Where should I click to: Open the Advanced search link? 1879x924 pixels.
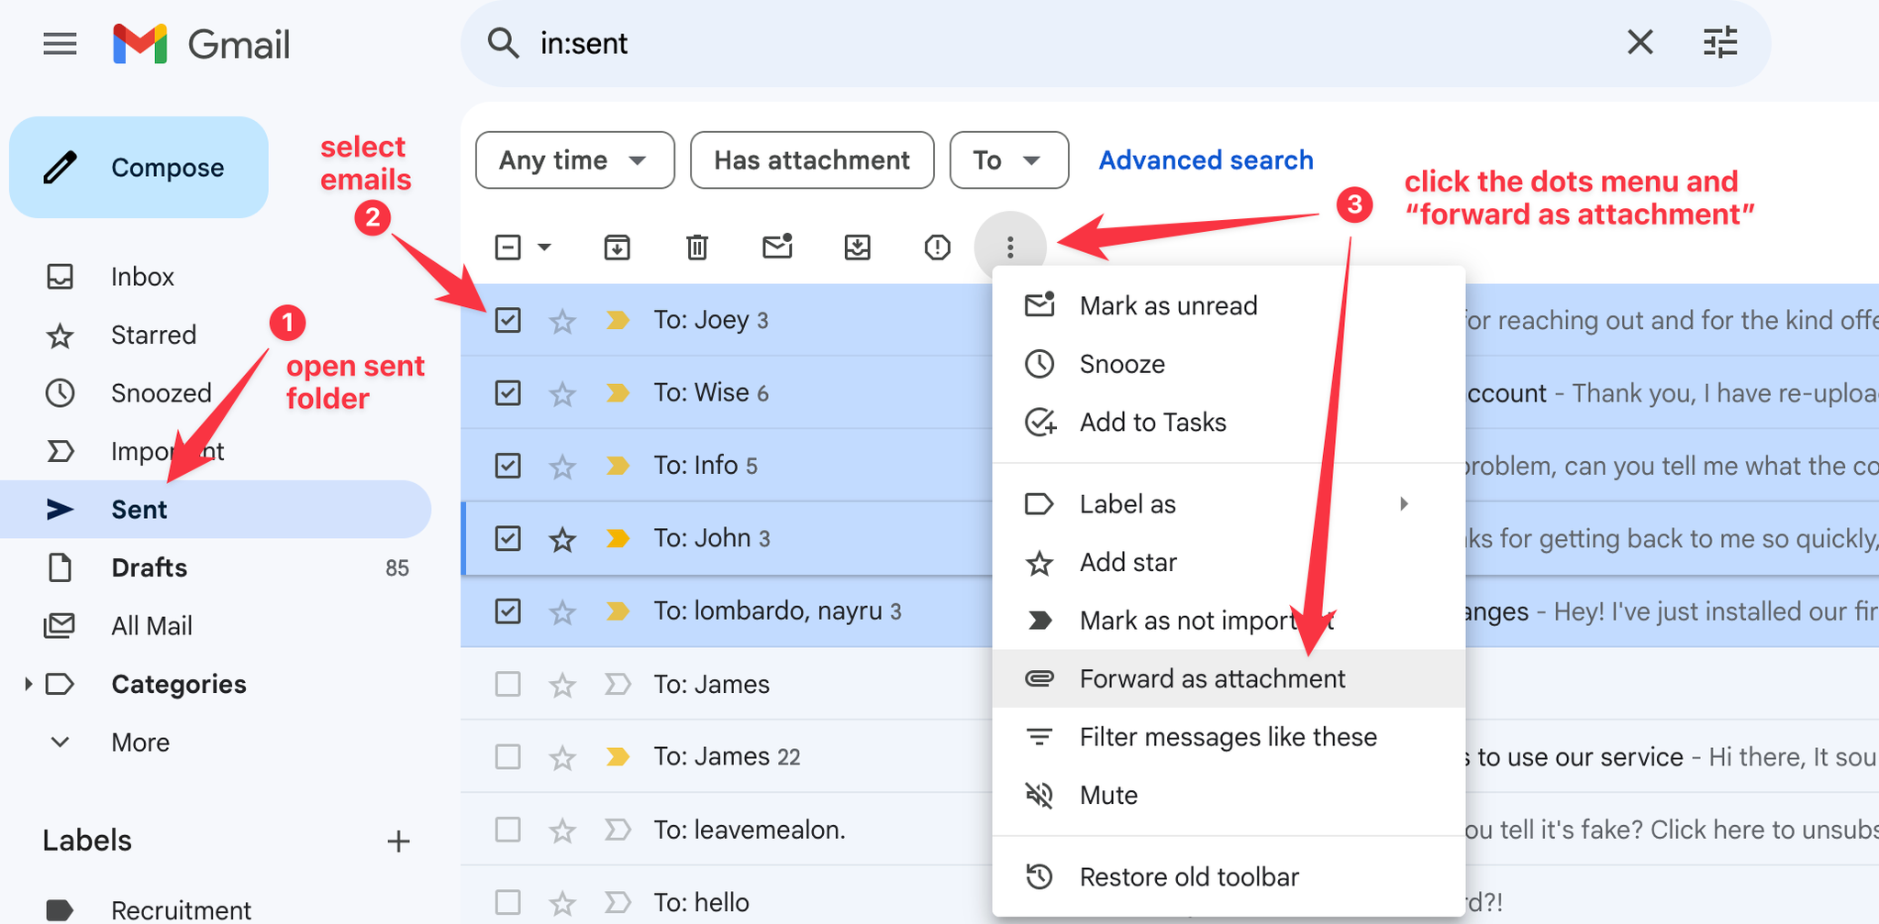pyautogui.click(x=1206, y=160)
